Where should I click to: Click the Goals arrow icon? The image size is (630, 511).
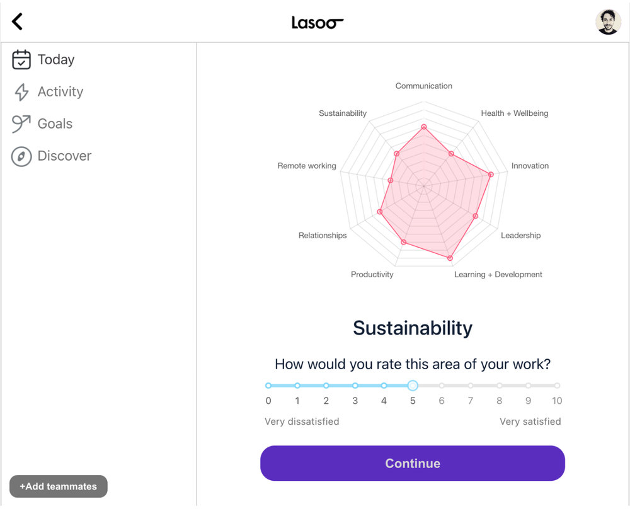[21, 123]
